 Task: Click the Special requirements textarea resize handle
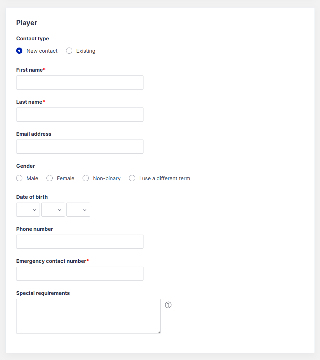159,332
